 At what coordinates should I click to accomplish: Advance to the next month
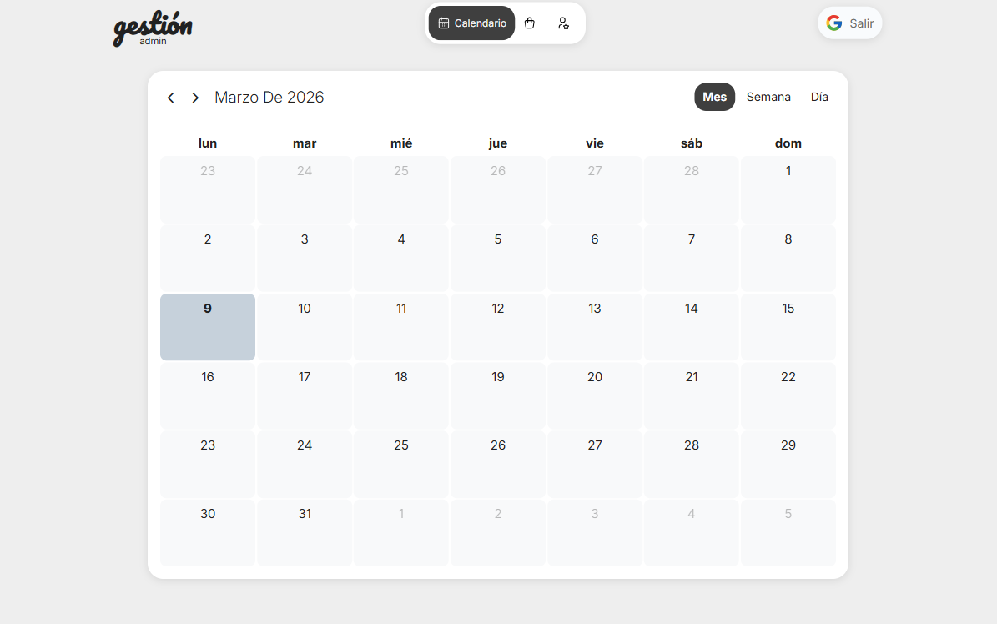195,98
